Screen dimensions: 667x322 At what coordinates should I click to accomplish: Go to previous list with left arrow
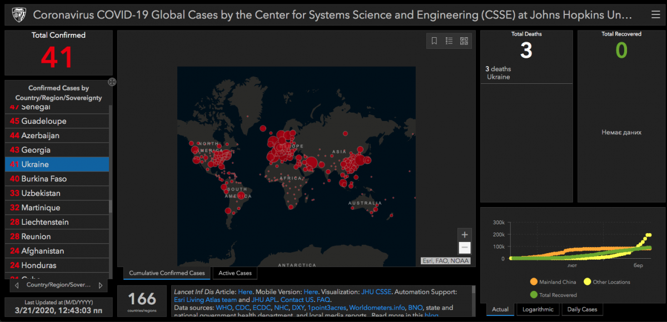point(17,285)
